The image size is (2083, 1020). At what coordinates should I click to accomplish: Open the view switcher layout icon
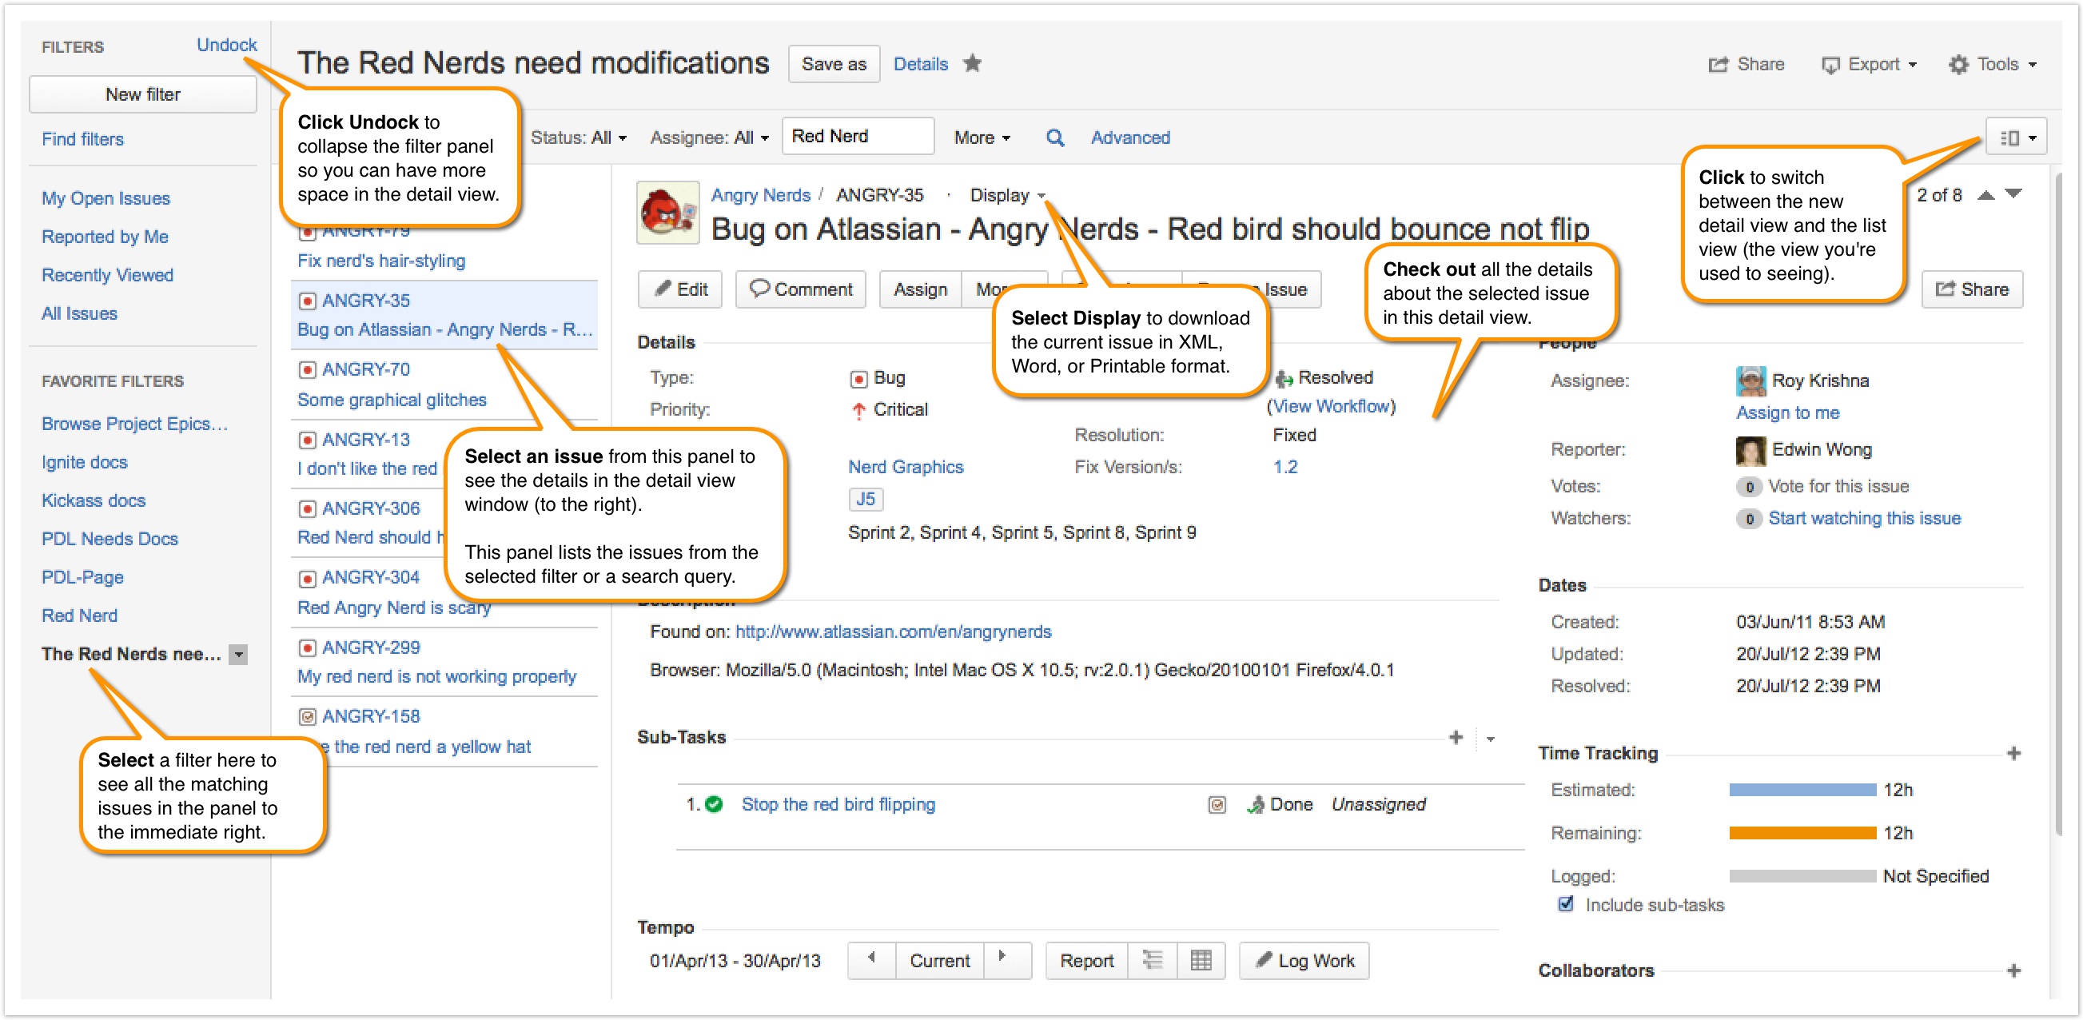(x=2017, y=137)
